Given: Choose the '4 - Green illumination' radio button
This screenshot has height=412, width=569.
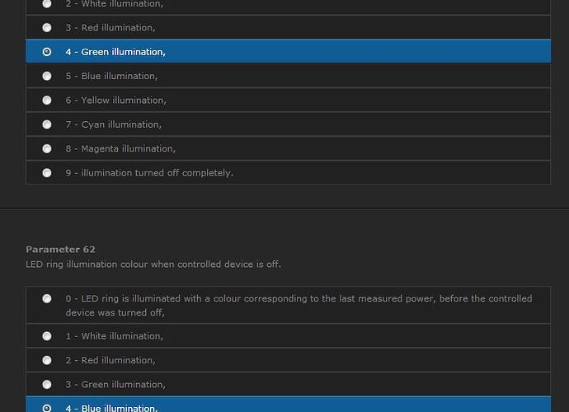Looking at the screenshot, I should click(47, 52).
